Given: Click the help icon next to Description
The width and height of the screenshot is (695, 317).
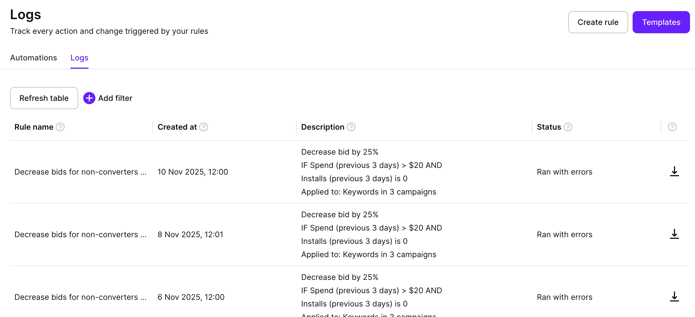Looking at the screenshot, I should (351, 127).
